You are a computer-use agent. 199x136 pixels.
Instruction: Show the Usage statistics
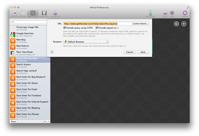165,14
